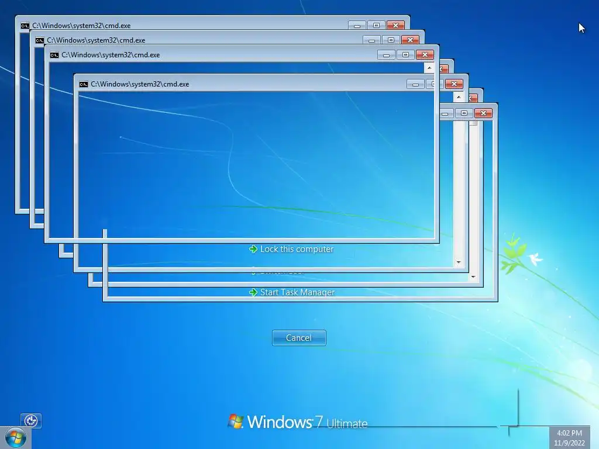Open the Ease of Access button
The width and height of the screenshot is (599, 449).
pos(31,421)
